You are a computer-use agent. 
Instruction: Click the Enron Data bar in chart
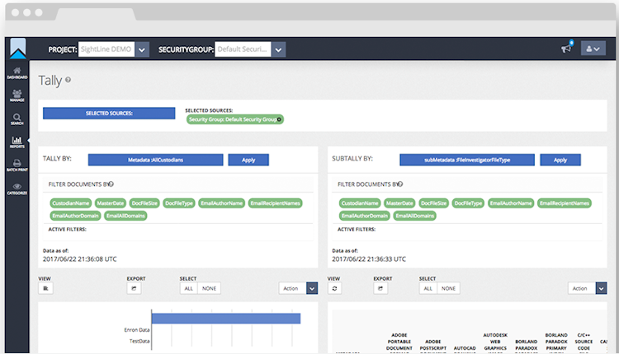tap(226, 318)
